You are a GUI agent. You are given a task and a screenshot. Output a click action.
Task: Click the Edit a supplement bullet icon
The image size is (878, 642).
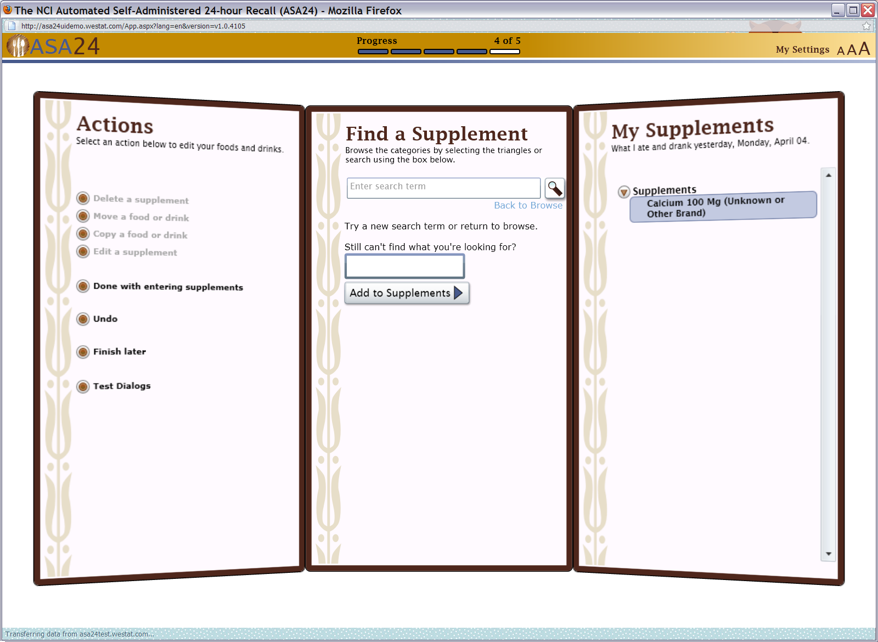[x=83, y=251]
